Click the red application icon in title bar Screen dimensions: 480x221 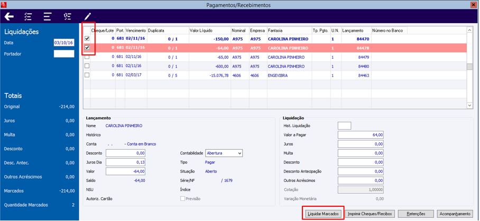point(4,5)
